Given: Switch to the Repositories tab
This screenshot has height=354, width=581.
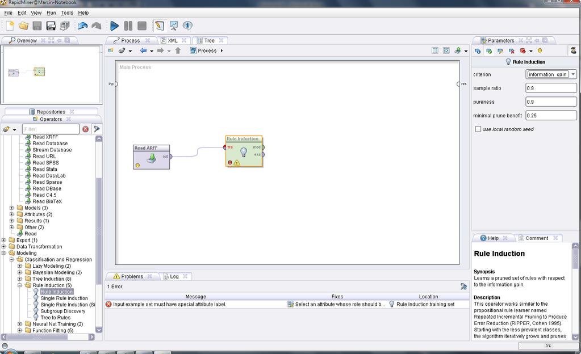Looking at the screenshot, I should [51, 112].
